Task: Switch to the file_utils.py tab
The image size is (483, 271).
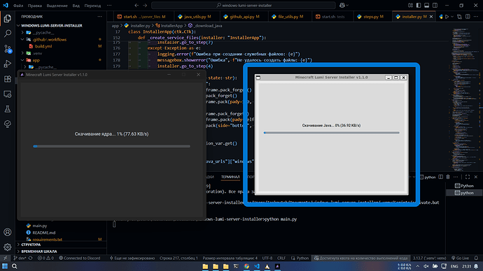Action: coord(290,17)
